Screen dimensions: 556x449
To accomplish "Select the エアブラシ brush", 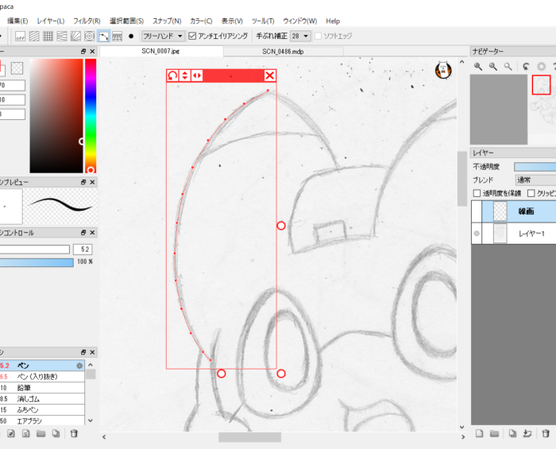I will click(x=42, y=420).
